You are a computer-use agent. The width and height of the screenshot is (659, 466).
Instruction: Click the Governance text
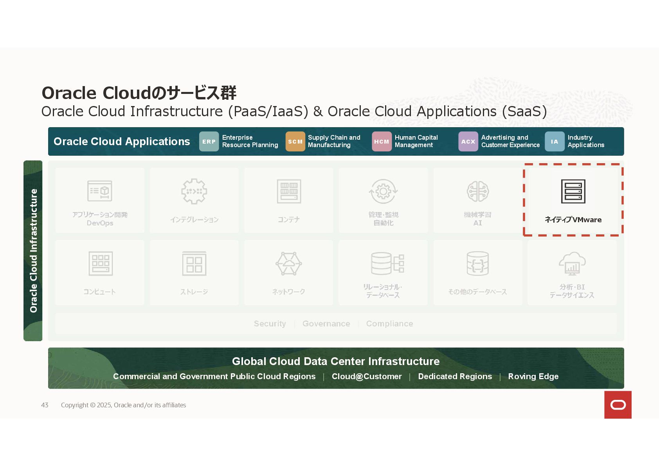[326, 324]
